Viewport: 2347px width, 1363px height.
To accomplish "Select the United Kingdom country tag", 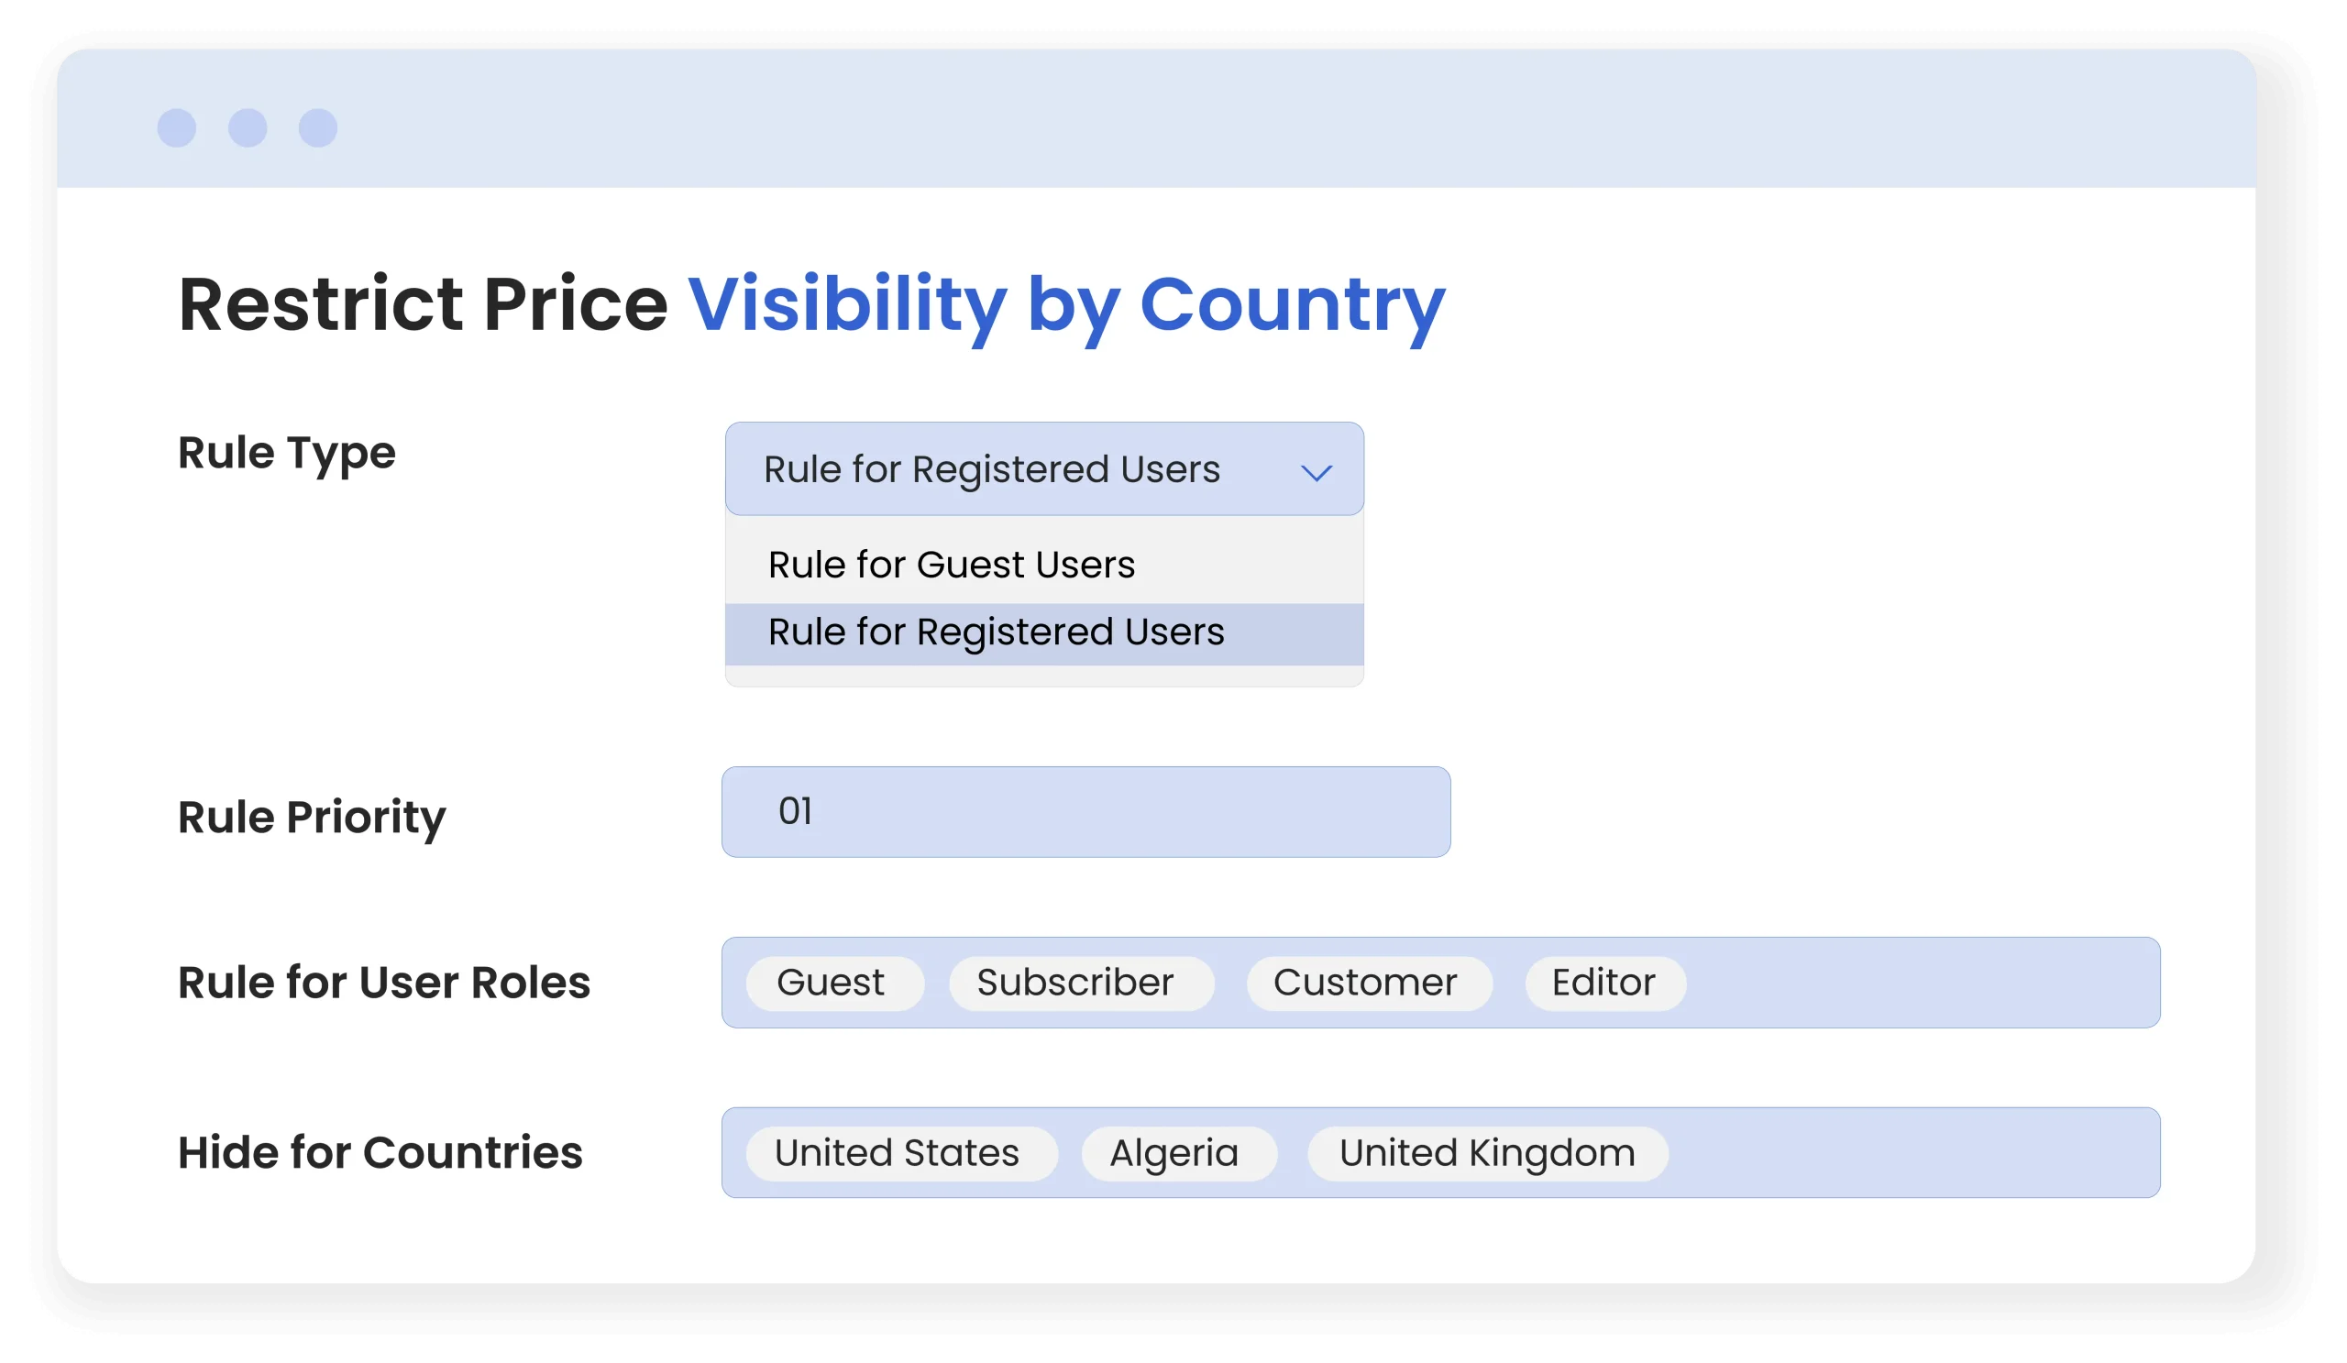I will [x=1486, y=1153].
